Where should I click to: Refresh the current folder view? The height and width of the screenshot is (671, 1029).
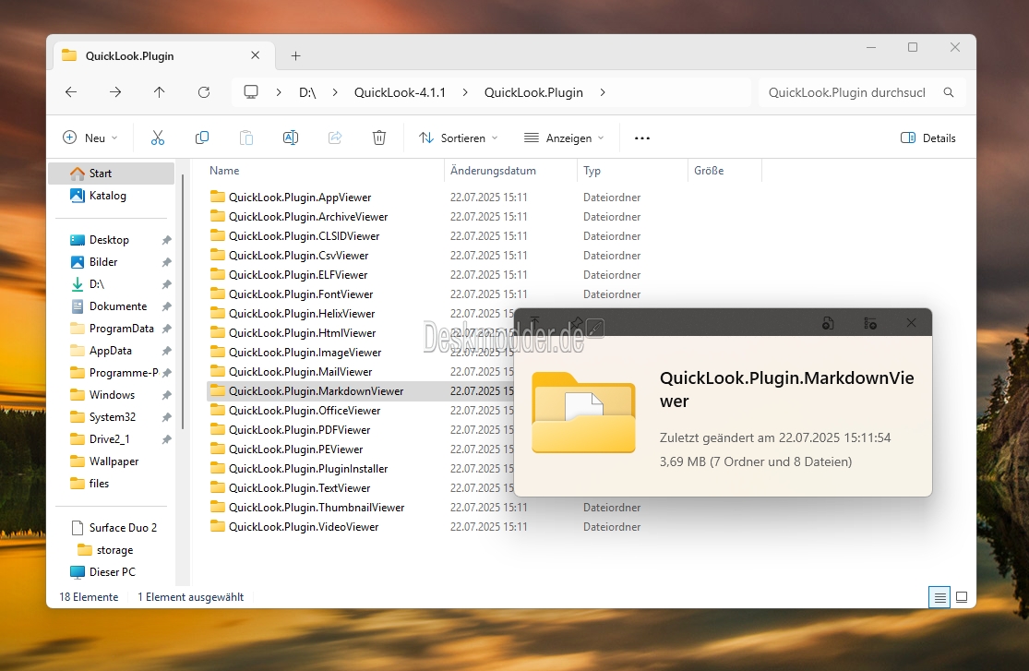[x=204, y=92]
